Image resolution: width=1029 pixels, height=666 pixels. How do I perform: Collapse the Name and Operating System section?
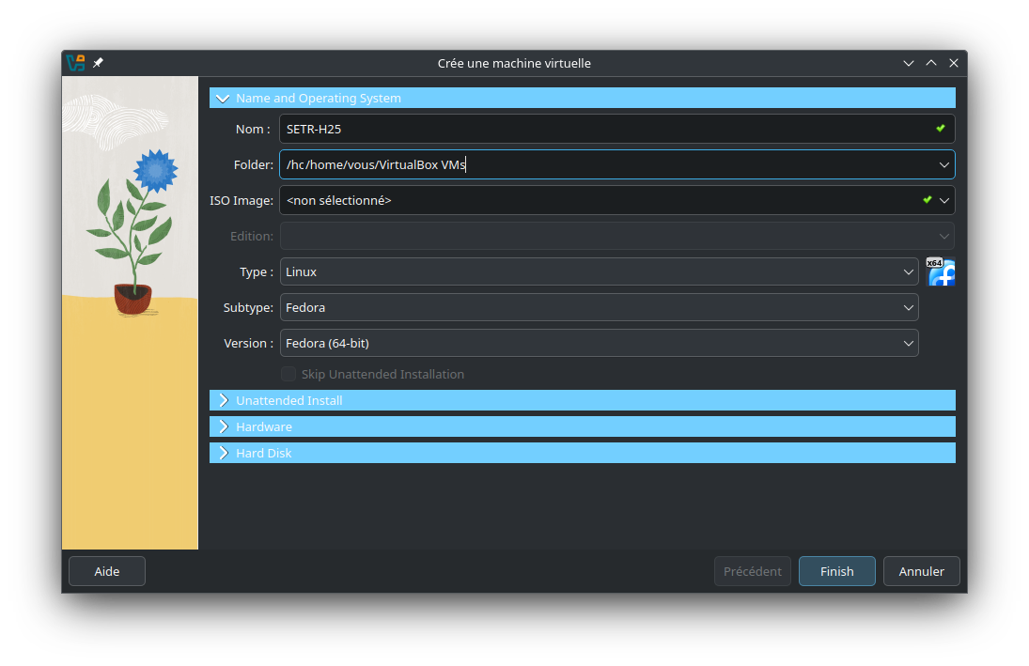point(223,98)
